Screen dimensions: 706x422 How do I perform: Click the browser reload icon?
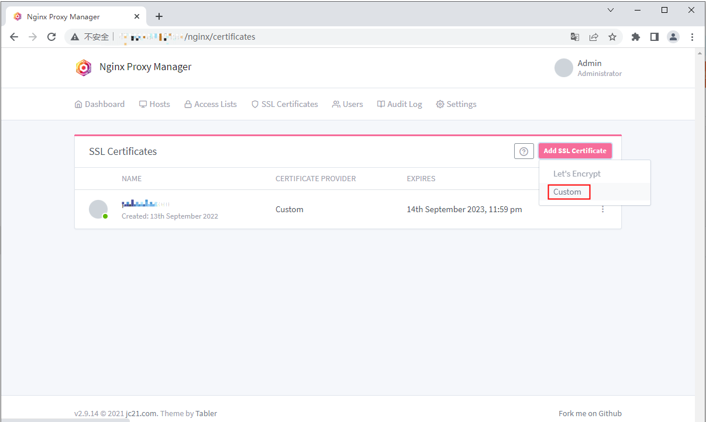[x=51, y=37]
